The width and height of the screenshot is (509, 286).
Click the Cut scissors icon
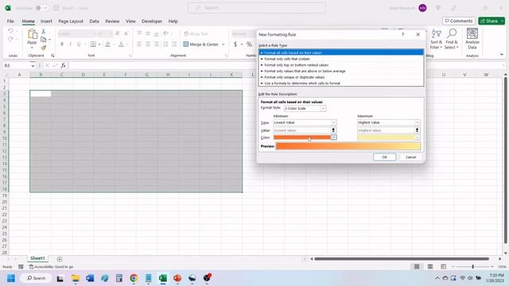[x=44, y=32]
